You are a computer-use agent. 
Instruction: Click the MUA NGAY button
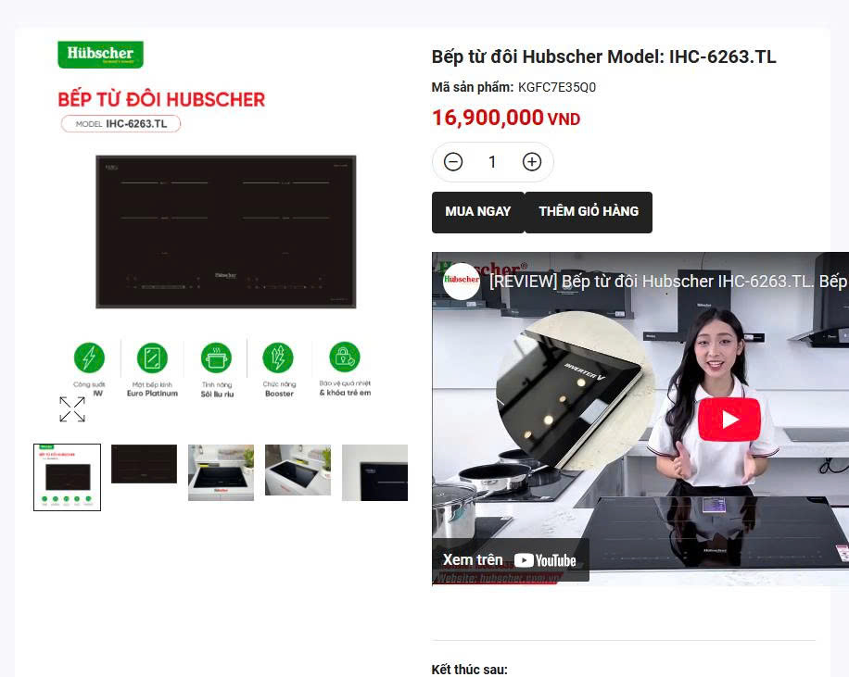tap(478, 212)
